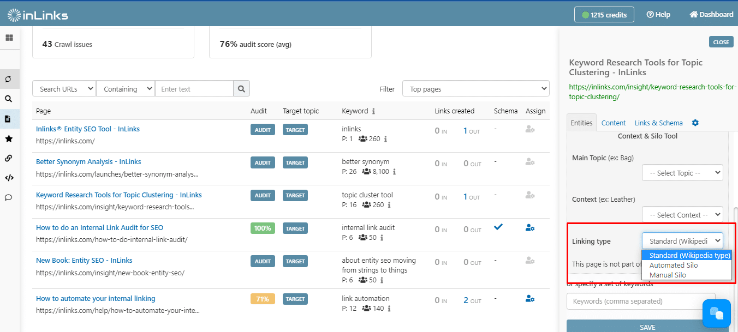Click the code brackets icon in sidebar
738x332 pixels.
(x=9, y=178)
